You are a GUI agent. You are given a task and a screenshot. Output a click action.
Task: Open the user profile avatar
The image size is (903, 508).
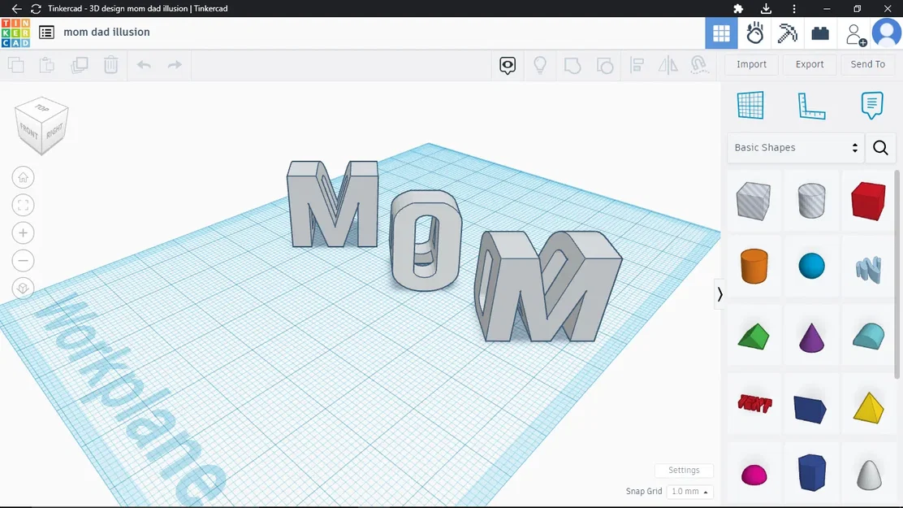(x=886, y=33)
